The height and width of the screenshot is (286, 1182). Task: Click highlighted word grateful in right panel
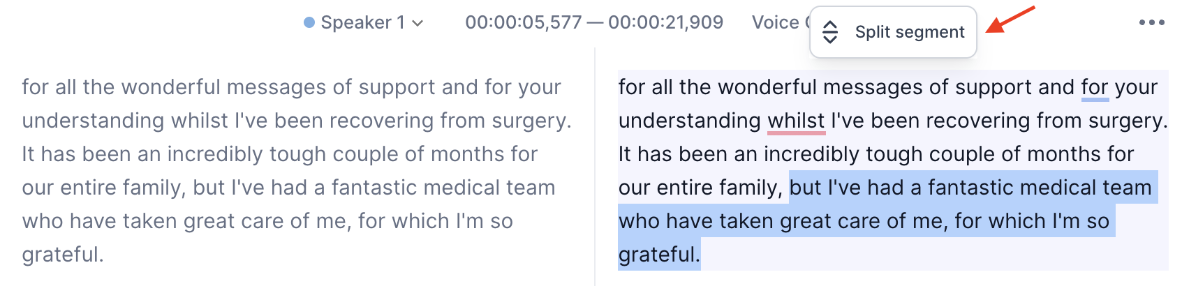point(658,255)
